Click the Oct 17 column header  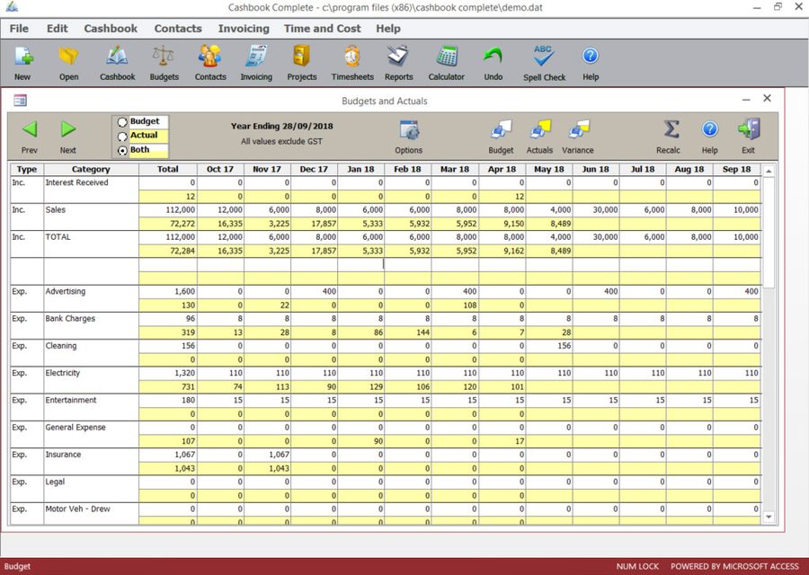point(220,169)
